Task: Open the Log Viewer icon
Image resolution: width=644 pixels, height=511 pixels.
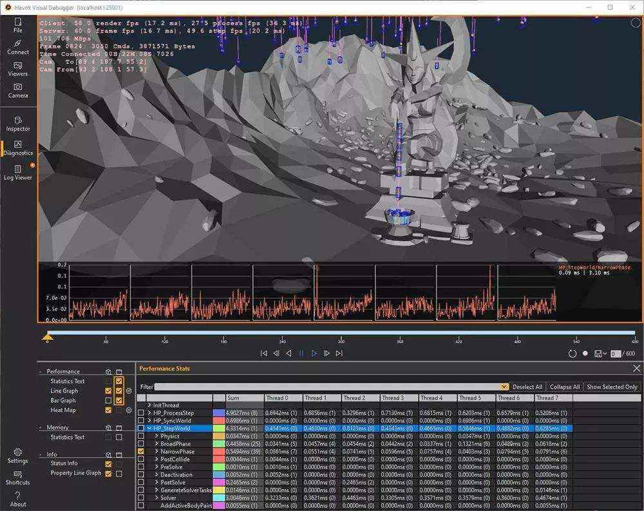Action: (17, 173)
